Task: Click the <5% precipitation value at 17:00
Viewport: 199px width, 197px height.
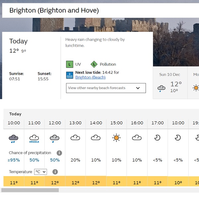Action: tap(158, 160)
